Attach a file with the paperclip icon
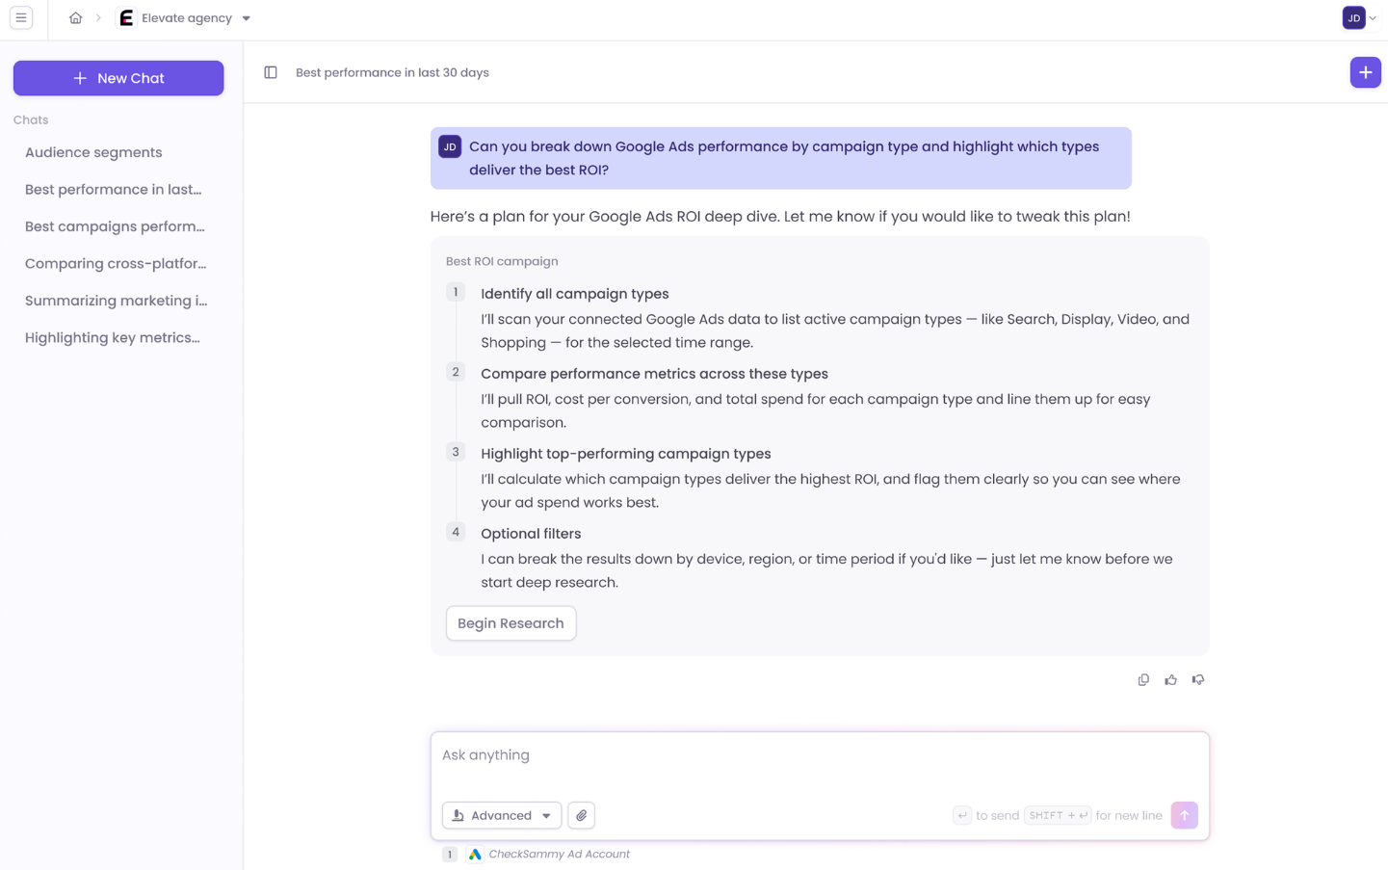Screen dimensions: 1388x870 coord(582,815)
